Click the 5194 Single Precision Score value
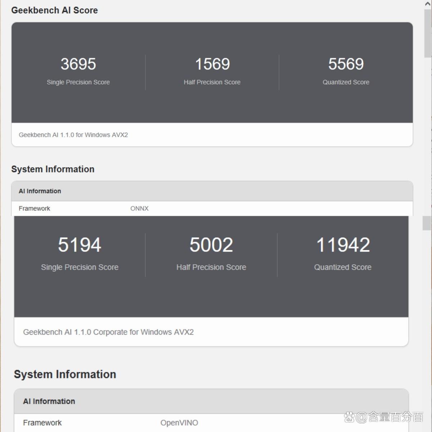 click(x=80, y=245)
